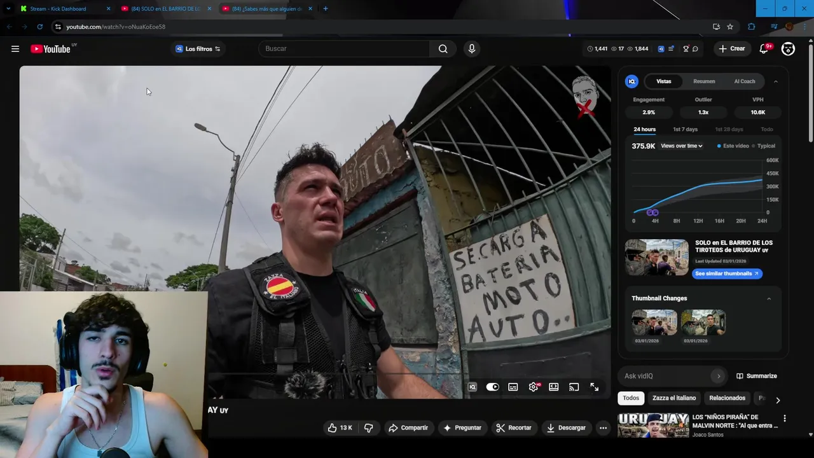
Task: Select the 24 hours range tab
Action: [644, 130]
